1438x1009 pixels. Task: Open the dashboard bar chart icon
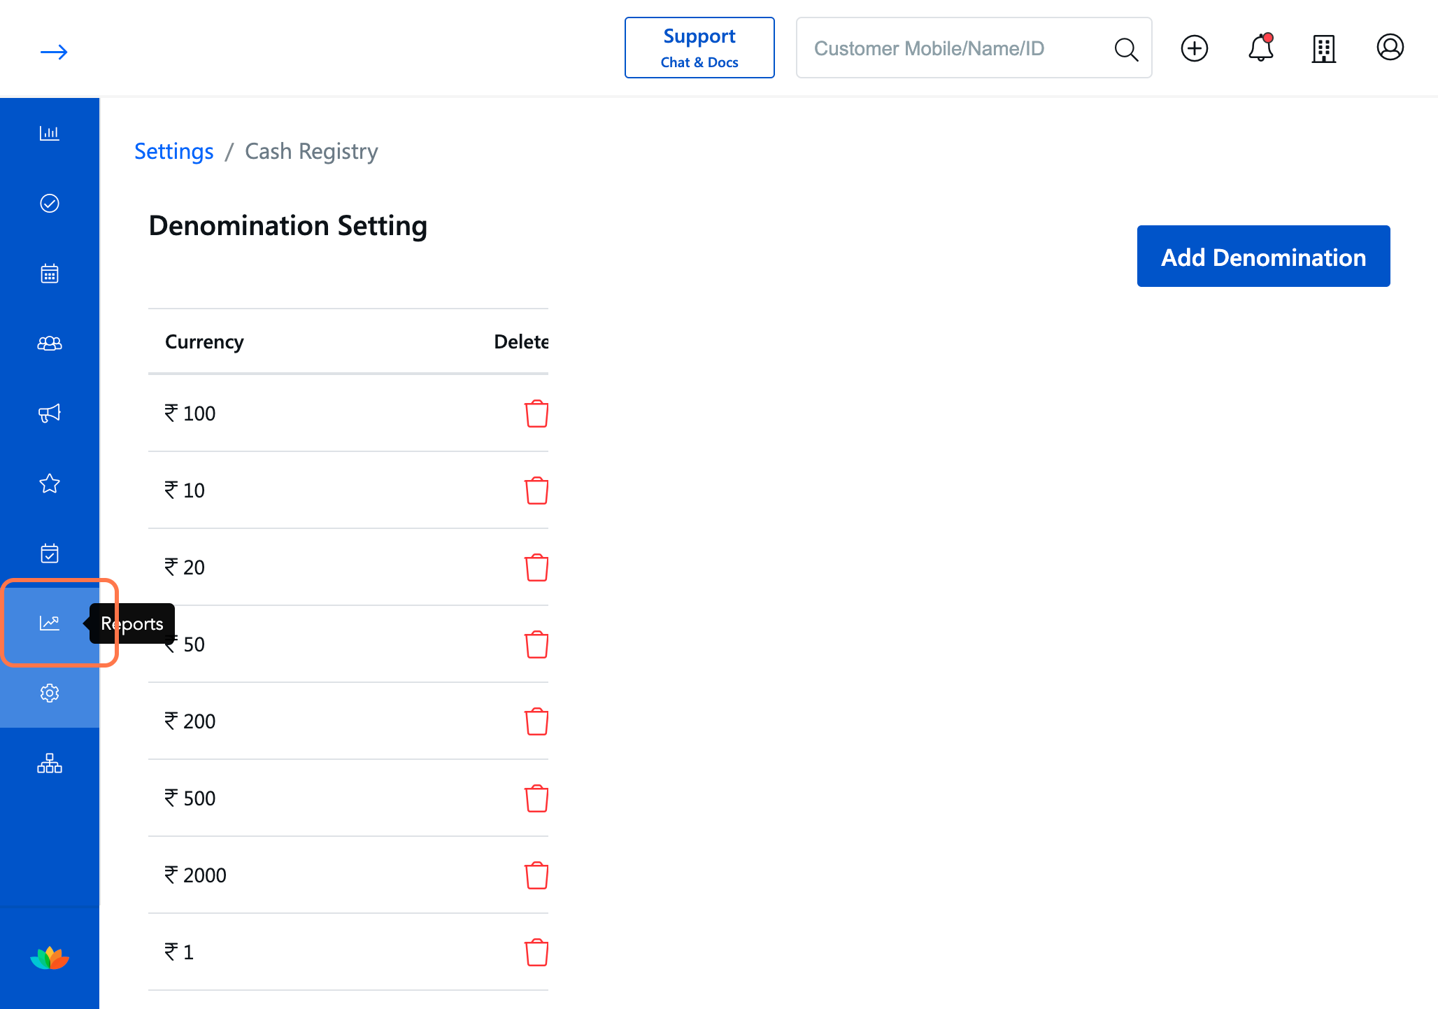(50, 133)
